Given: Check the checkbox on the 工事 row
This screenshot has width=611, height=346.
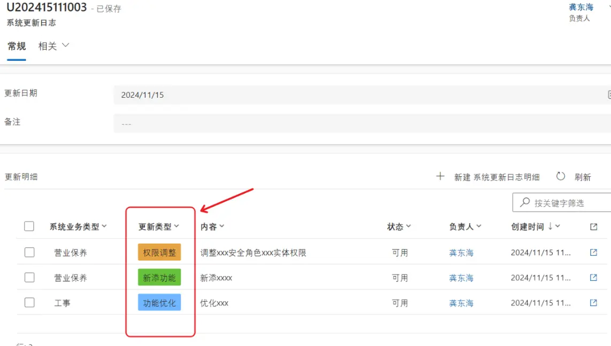Looking at the screenshot, I should point(29,303).
